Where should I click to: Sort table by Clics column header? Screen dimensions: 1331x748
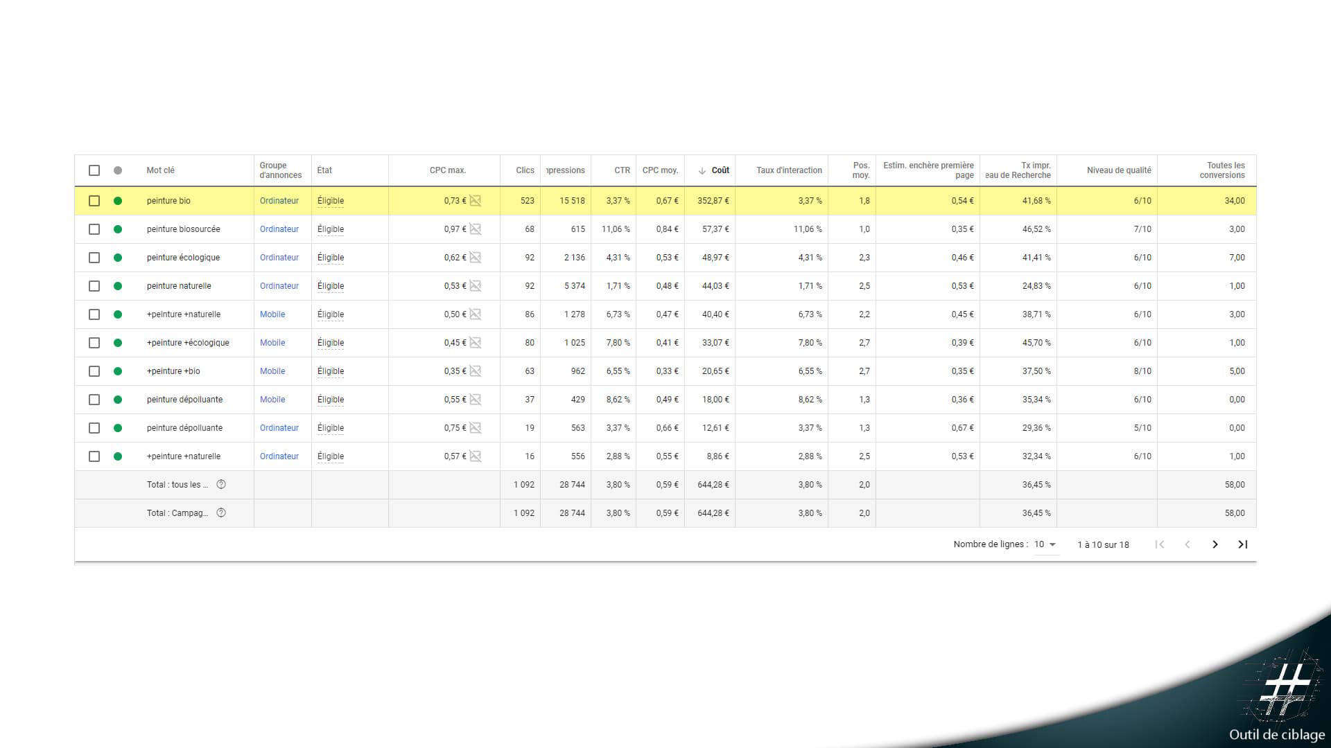click(x=525, y=170)
